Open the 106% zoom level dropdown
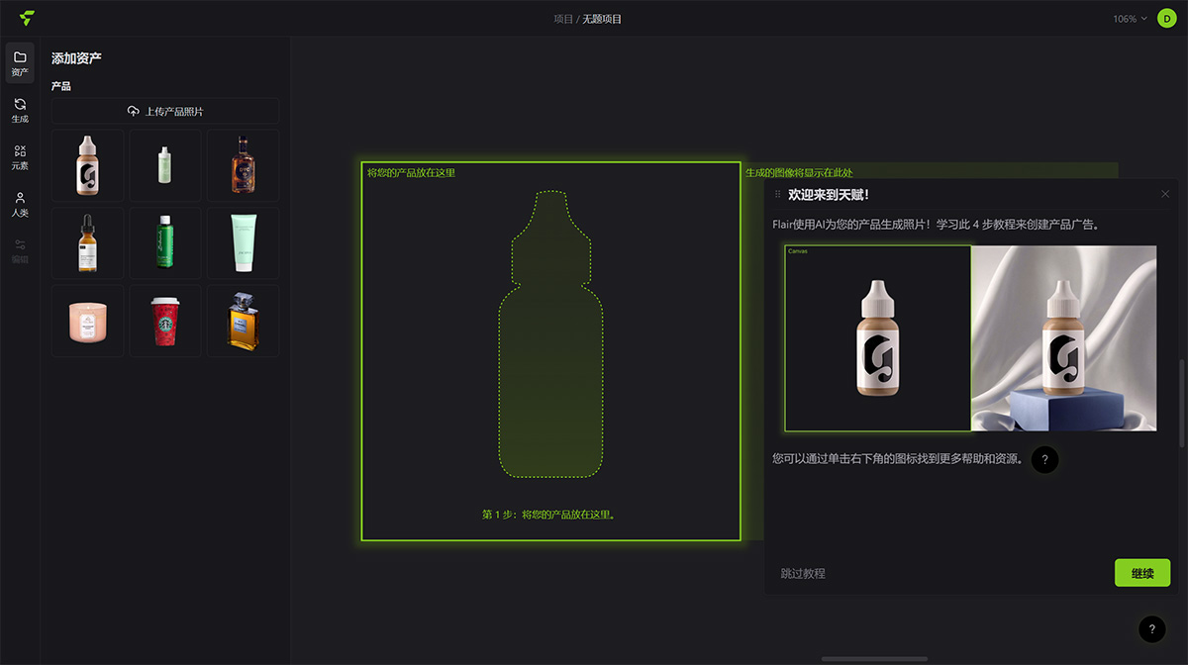The image size is (1188, 665). (1129, 17)
